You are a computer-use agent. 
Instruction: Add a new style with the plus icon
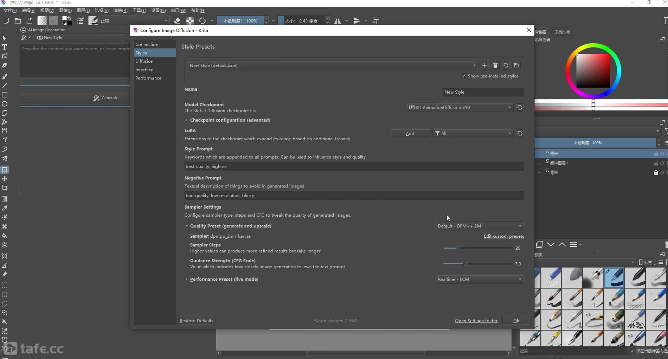(485, 65)
